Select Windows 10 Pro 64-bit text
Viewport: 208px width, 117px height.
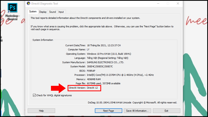point(109,54)
